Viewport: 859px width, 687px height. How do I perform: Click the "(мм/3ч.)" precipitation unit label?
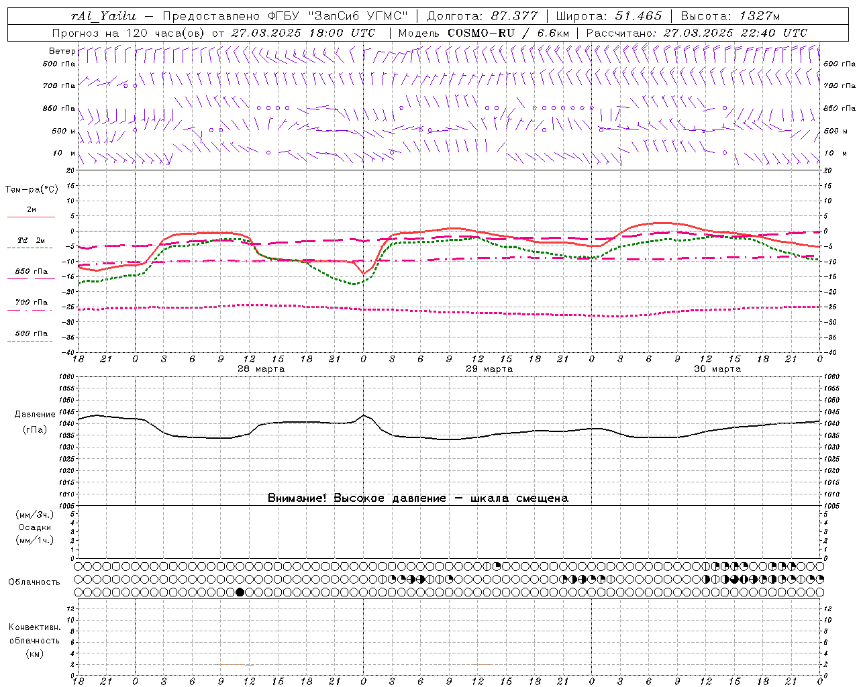pos(35,515)
